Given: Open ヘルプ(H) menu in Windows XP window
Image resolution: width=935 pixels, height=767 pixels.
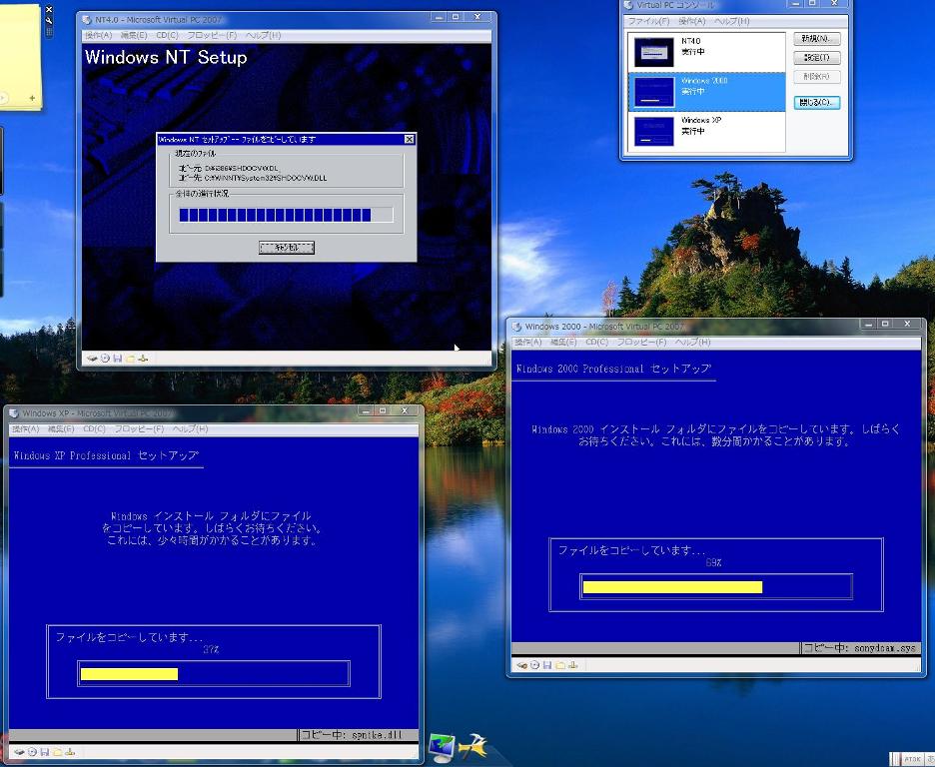Looking at the screenshot, I should tap(190, 429).
